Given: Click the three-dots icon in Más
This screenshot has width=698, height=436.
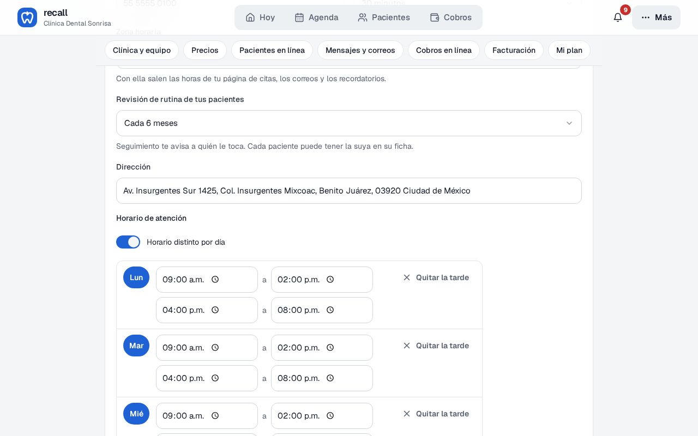Looking at the screenshot, I should [x=646, y=17].
